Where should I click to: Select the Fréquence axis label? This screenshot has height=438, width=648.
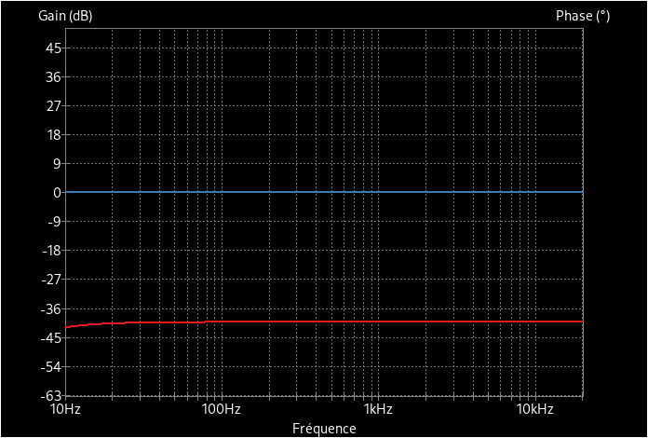click(x=324, y=429)
